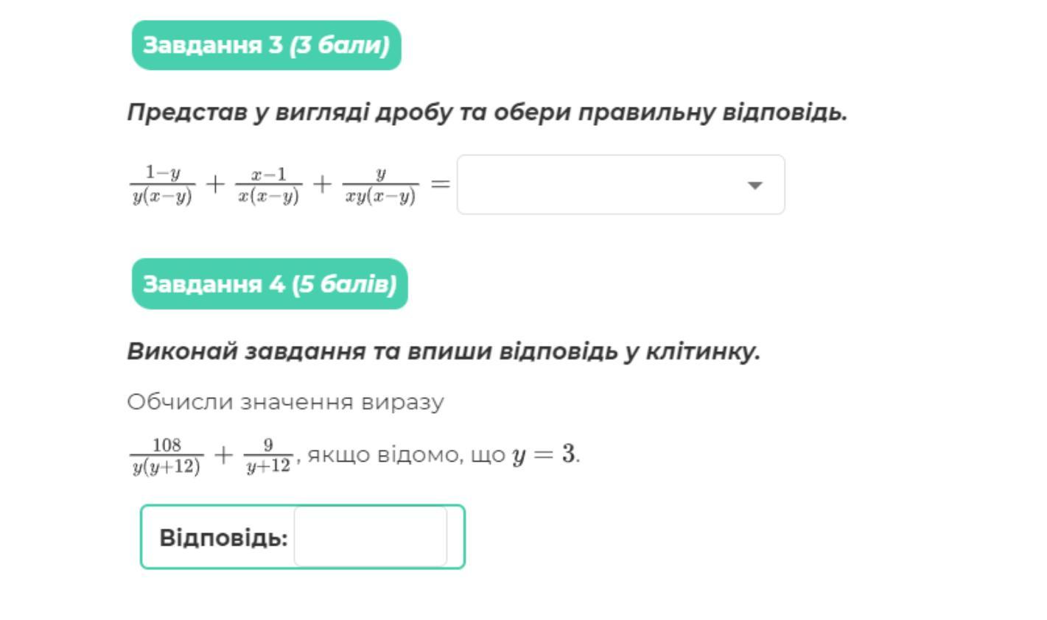This screenshot has width=1047, height=620.
Task: Select the Завдання 4 (5 балів) badge
Action: coord(270,283)
